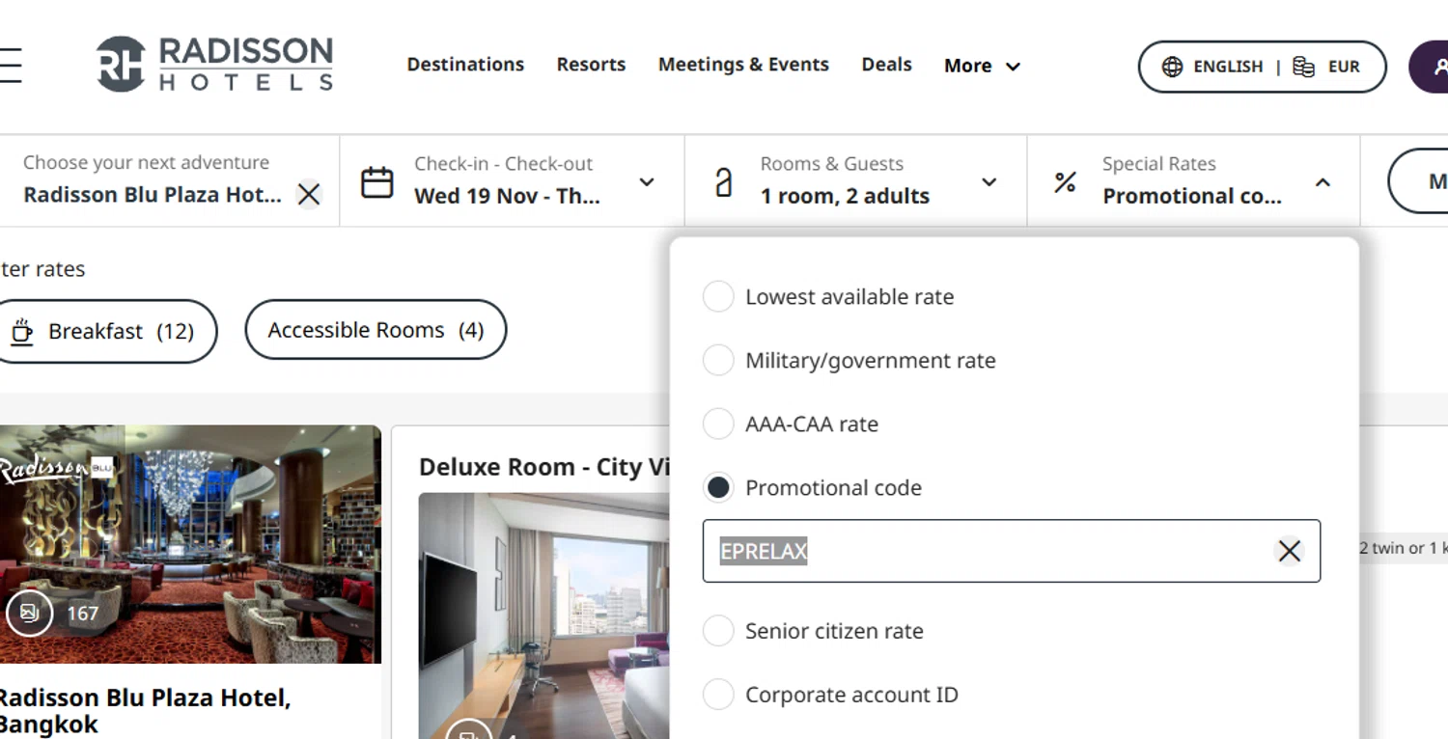
Task: Go to Meetings & Events
Action: [x=743, y=65]
